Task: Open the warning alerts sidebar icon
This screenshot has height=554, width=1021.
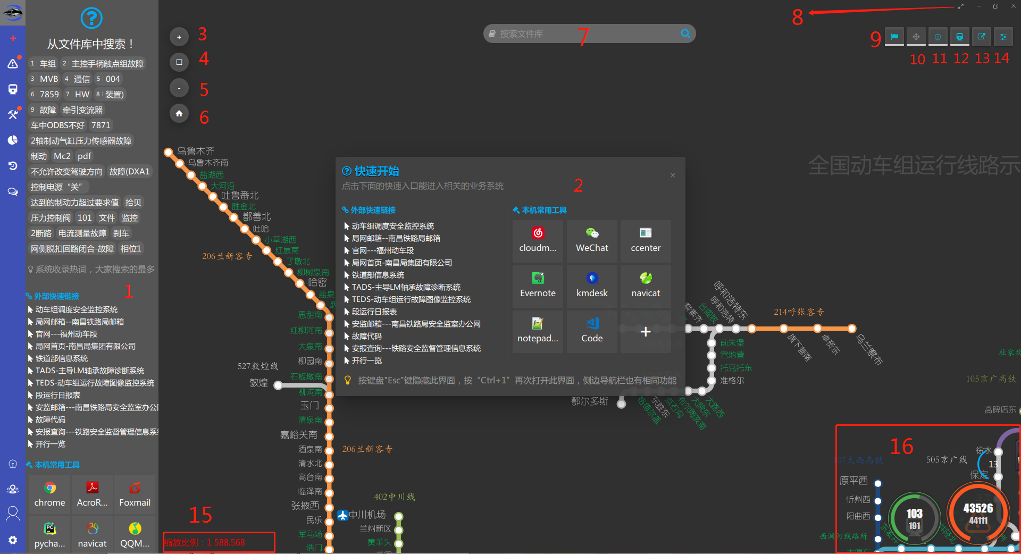Action: click(13, 64)
